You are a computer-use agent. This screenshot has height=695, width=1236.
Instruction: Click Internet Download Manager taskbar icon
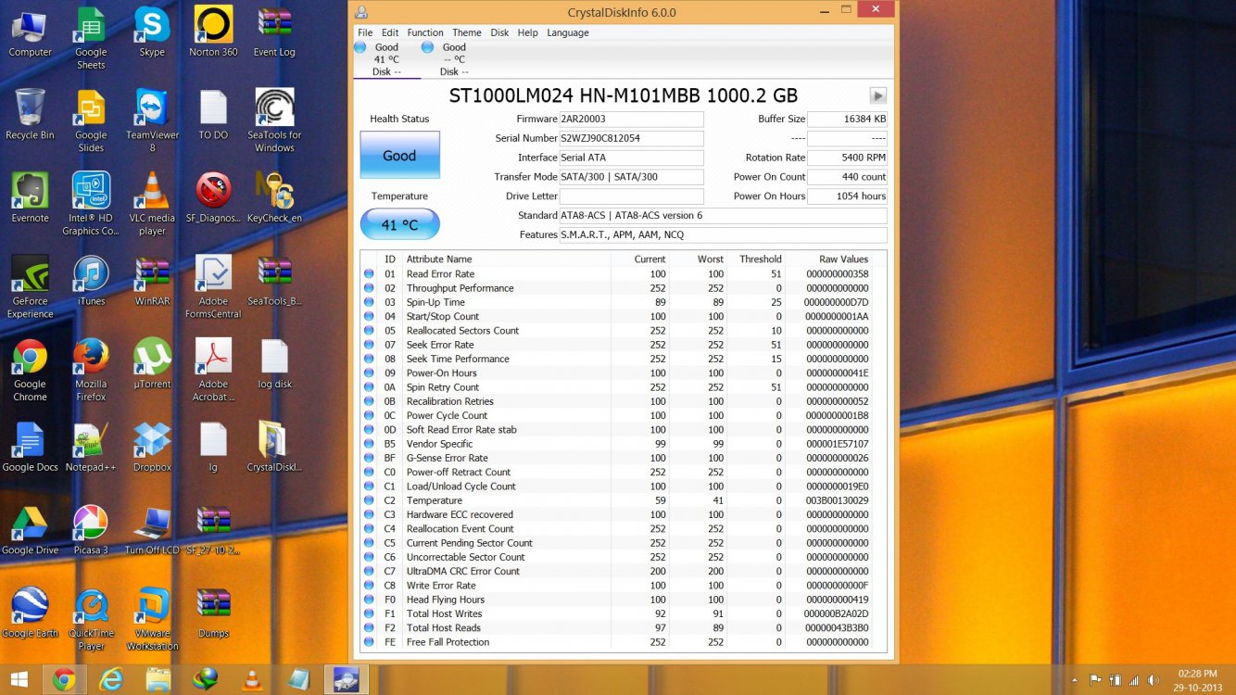click(205, 680)
